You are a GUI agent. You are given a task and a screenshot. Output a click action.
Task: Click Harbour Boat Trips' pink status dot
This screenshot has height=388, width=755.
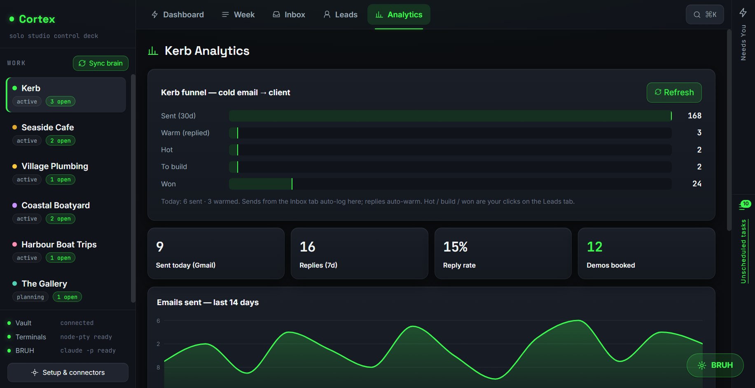[15, 244]
